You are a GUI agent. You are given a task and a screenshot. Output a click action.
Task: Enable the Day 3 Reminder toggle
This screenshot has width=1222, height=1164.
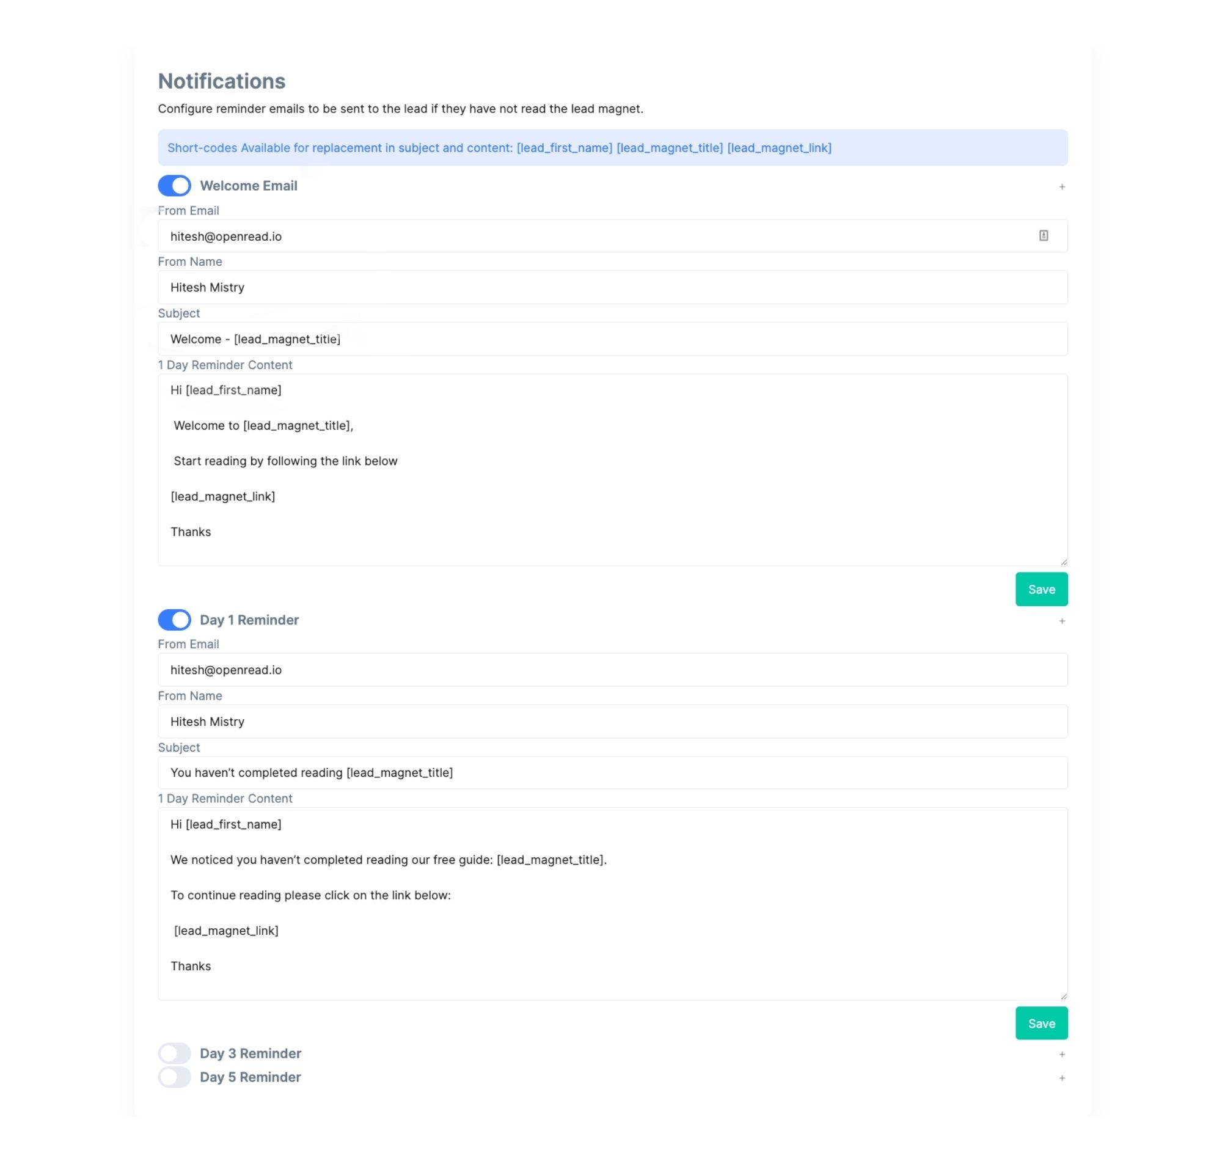[174, 1053]
